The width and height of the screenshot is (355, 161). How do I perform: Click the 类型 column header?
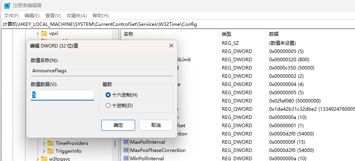click(x=227, y=34)
